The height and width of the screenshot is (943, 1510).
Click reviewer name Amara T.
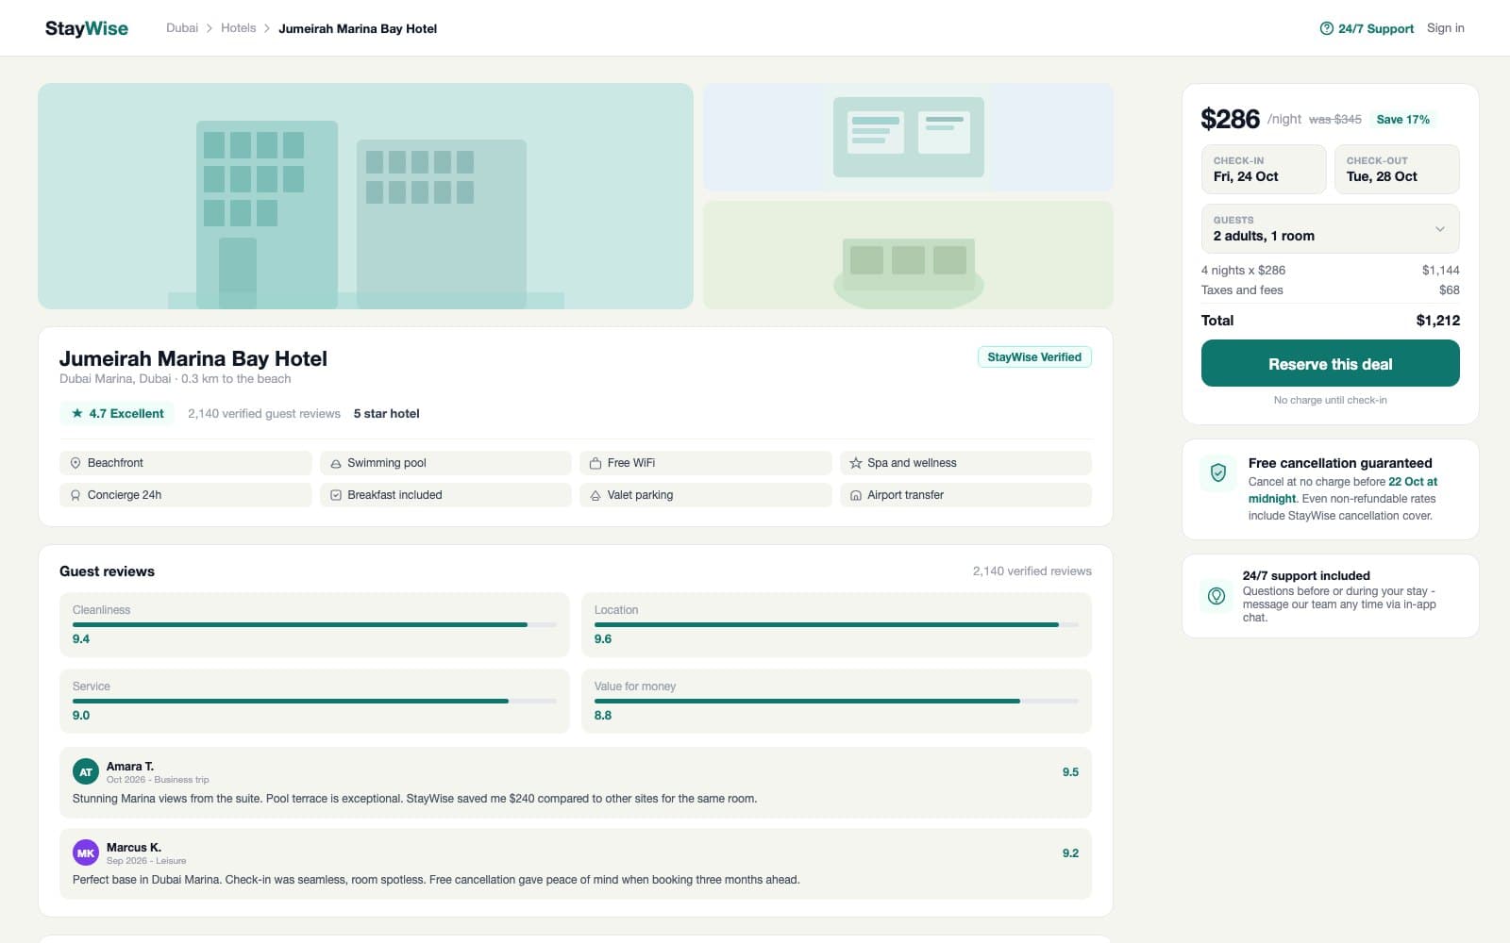[x=130, y=766]
